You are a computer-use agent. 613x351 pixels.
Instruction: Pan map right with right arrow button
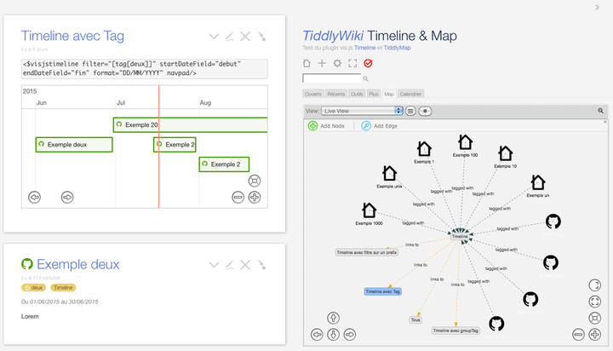[350, 335]
